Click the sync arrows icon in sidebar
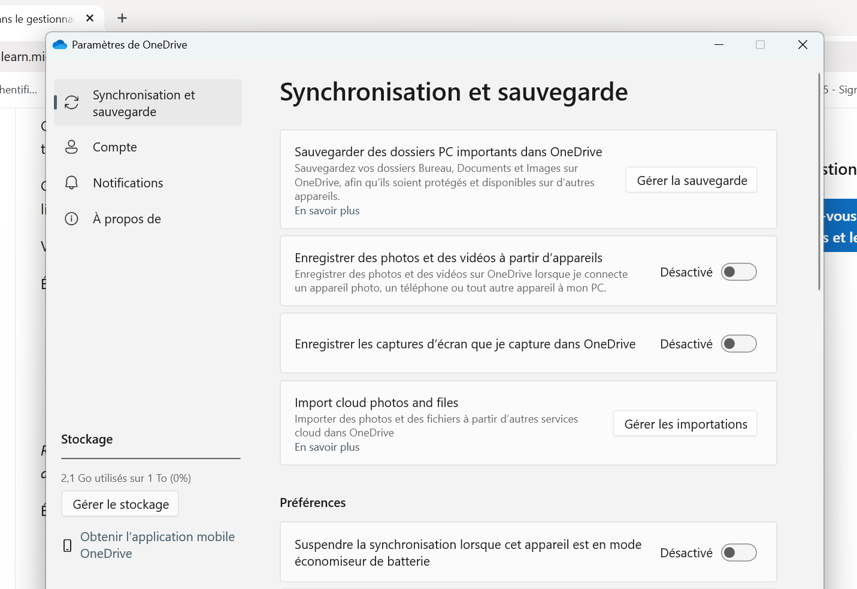 coord(72,103)
